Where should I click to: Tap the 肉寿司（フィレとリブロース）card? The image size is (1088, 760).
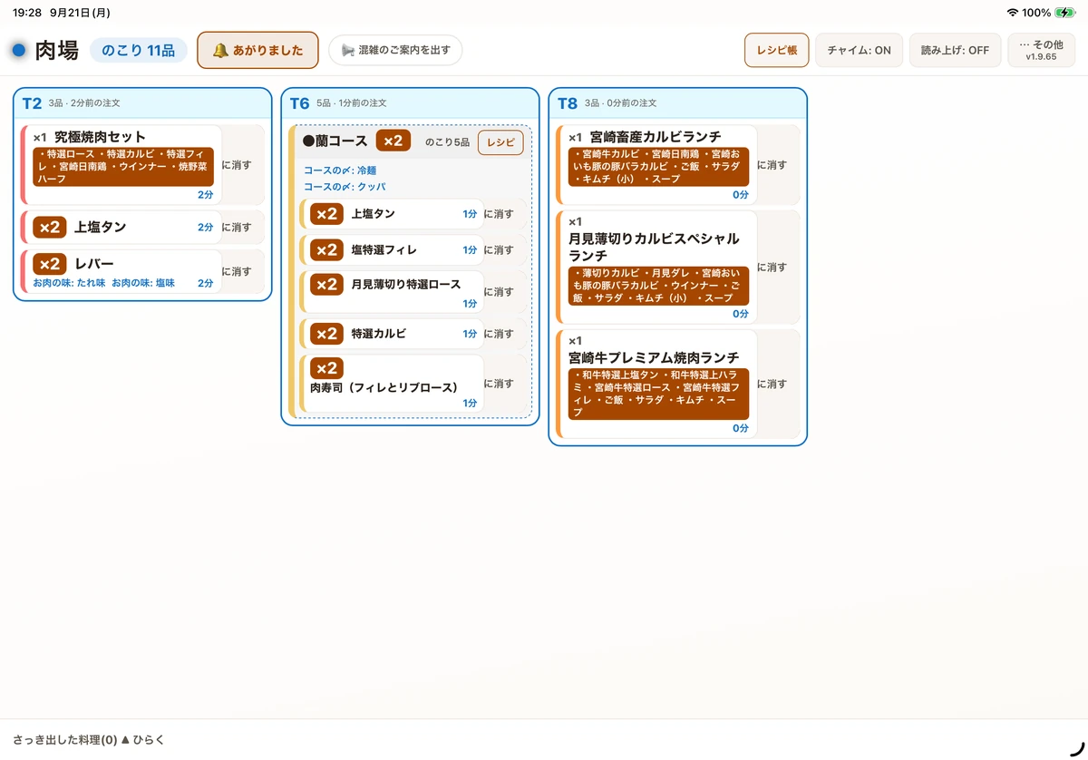392,384
